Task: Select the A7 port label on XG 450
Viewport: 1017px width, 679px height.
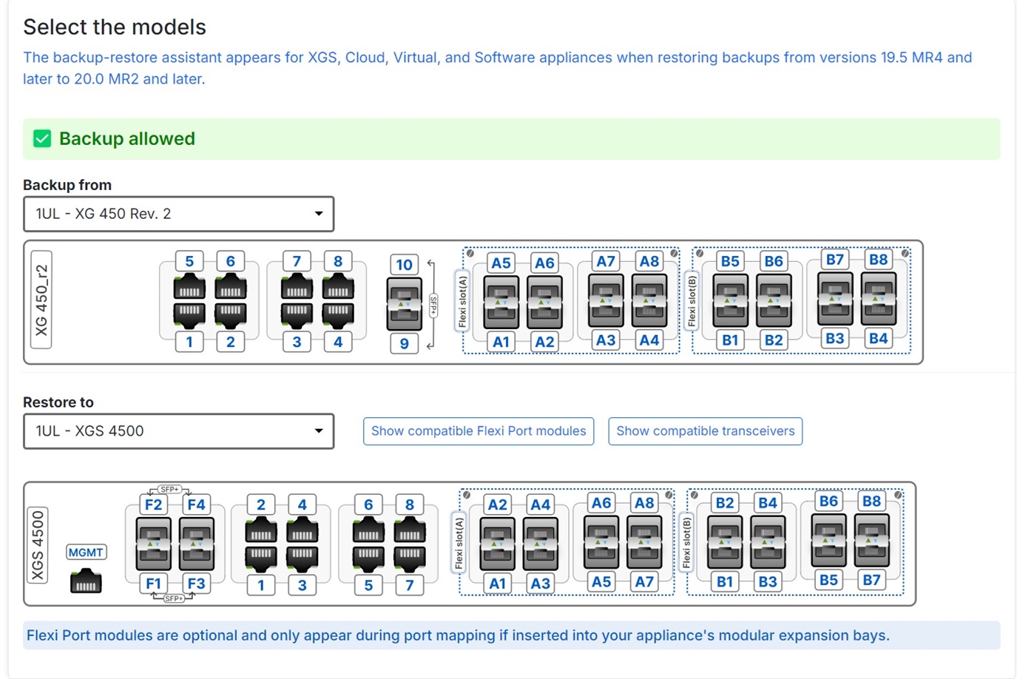Action: (x=606, y=261)
